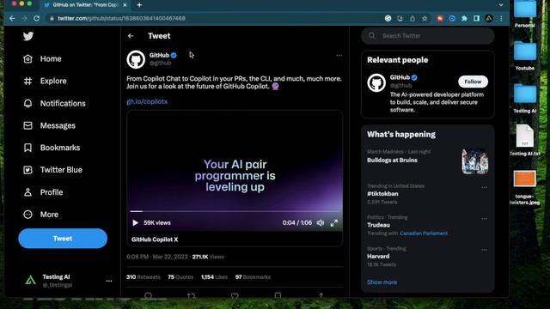
Task: Open options for the Trudeau trend
Action: pyautogui.click(x=485, y=219)
